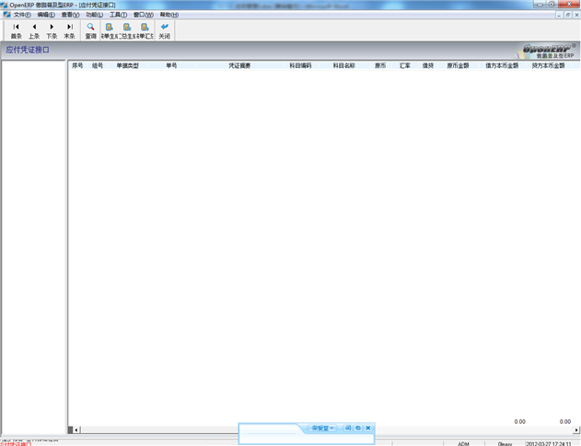Open the query (查询) magnifier tool

point(91,30)
